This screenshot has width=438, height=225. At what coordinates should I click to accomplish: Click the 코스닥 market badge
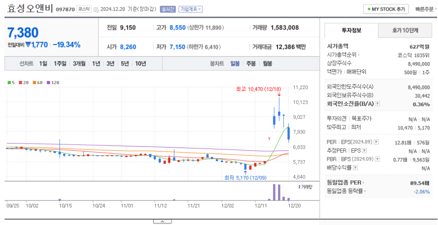coord(84,9)
